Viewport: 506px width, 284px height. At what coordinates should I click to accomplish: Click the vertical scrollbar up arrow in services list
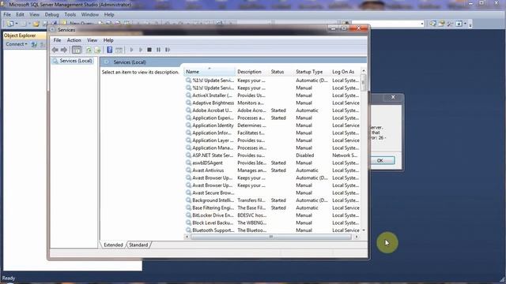click(364, 71)
